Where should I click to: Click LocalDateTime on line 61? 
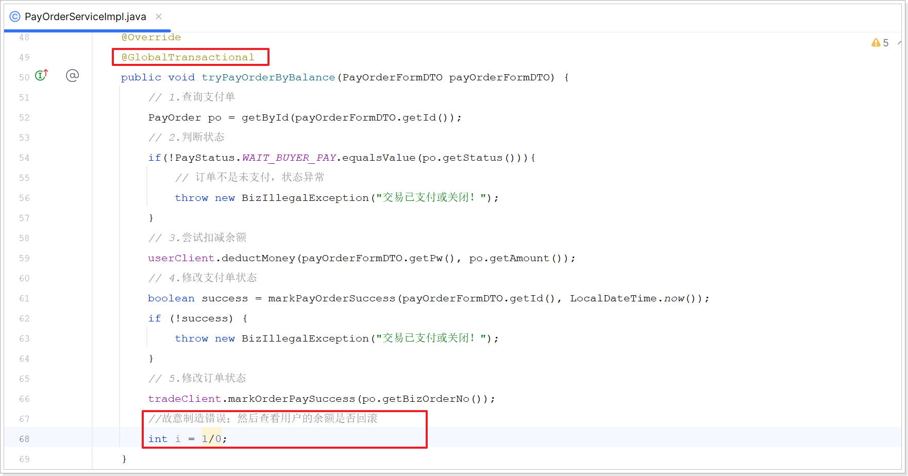pyautogui.click(x=613, y=298)
